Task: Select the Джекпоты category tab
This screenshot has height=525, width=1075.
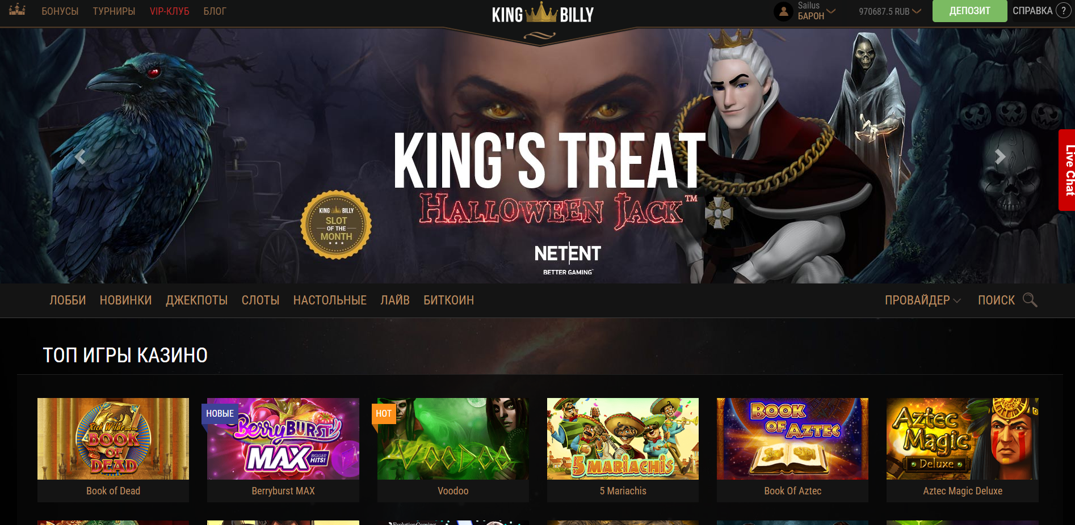Action: pyautogui.click(x=196, y=300)
